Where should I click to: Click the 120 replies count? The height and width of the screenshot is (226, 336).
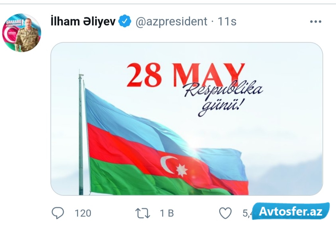pos(83,213)
